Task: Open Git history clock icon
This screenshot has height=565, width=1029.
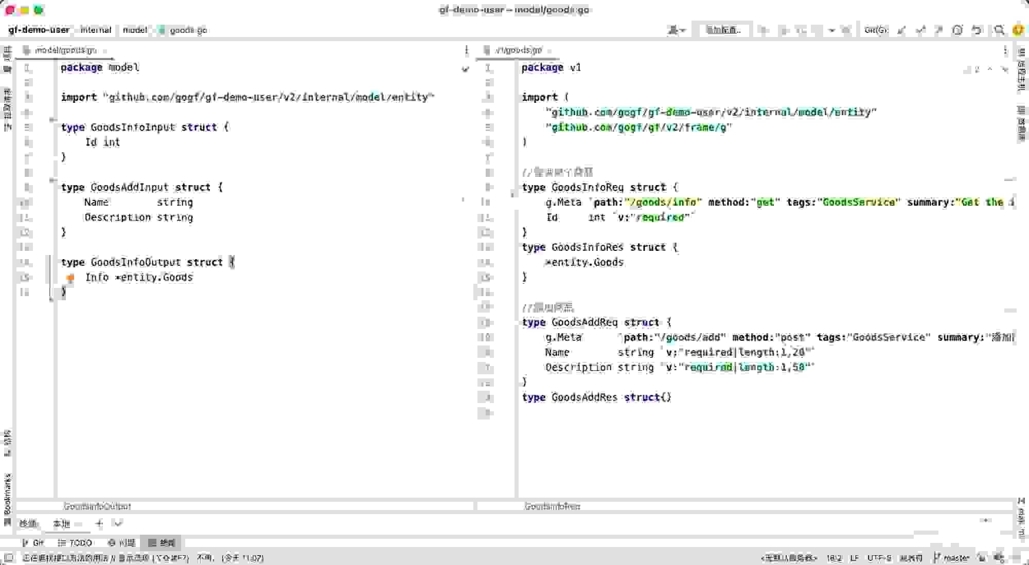Action: point(957,30)
